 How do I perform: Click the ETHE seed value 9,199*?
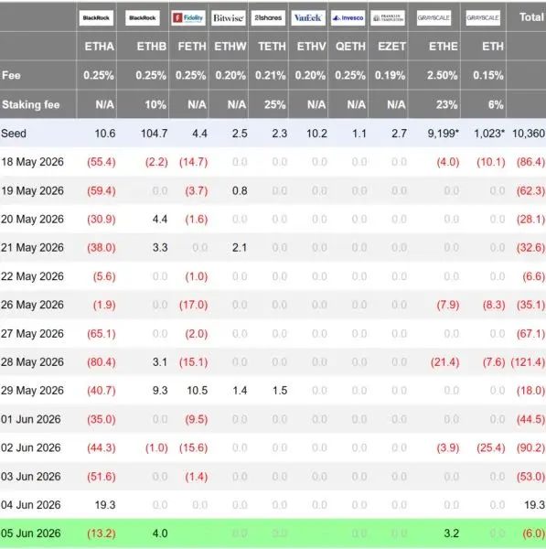click(x=443, y=134)
